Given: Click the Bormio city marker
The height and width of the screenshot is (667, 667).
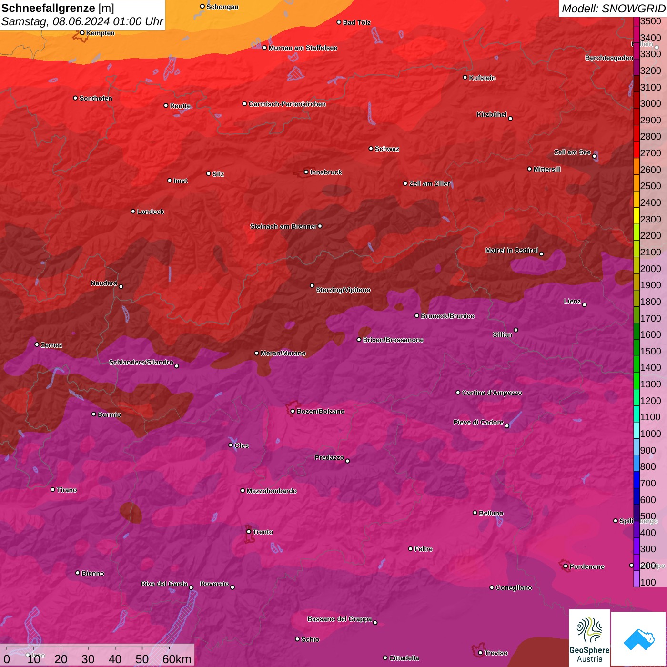Looking at the screenshot, I should point(94,414).
